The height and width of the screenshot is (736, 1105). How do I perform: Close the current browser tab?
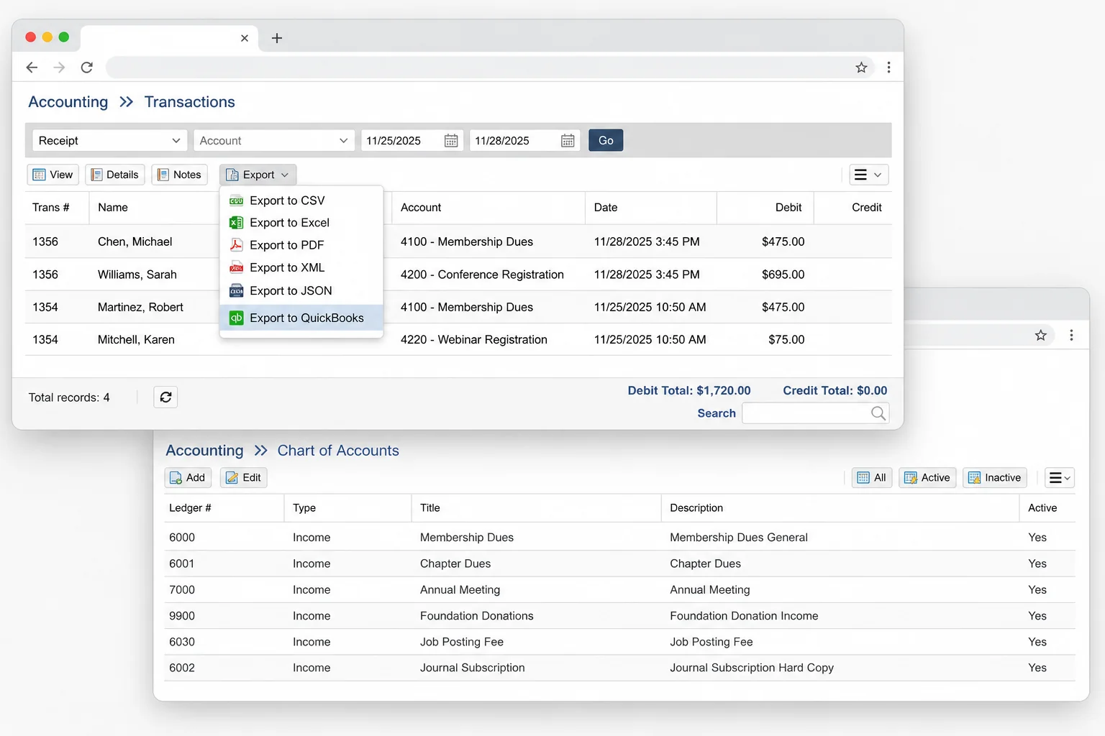(245, 38)
